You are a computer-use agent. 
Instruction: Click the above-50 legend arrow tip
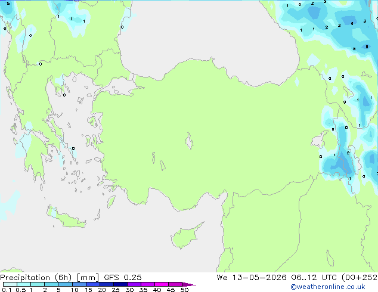tap(189, 284)
